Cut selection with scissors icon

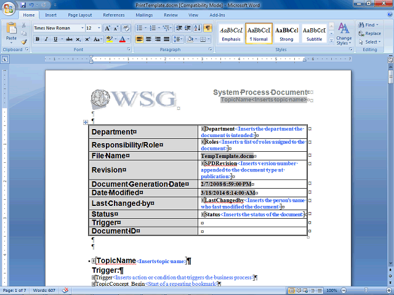(23, 25)
